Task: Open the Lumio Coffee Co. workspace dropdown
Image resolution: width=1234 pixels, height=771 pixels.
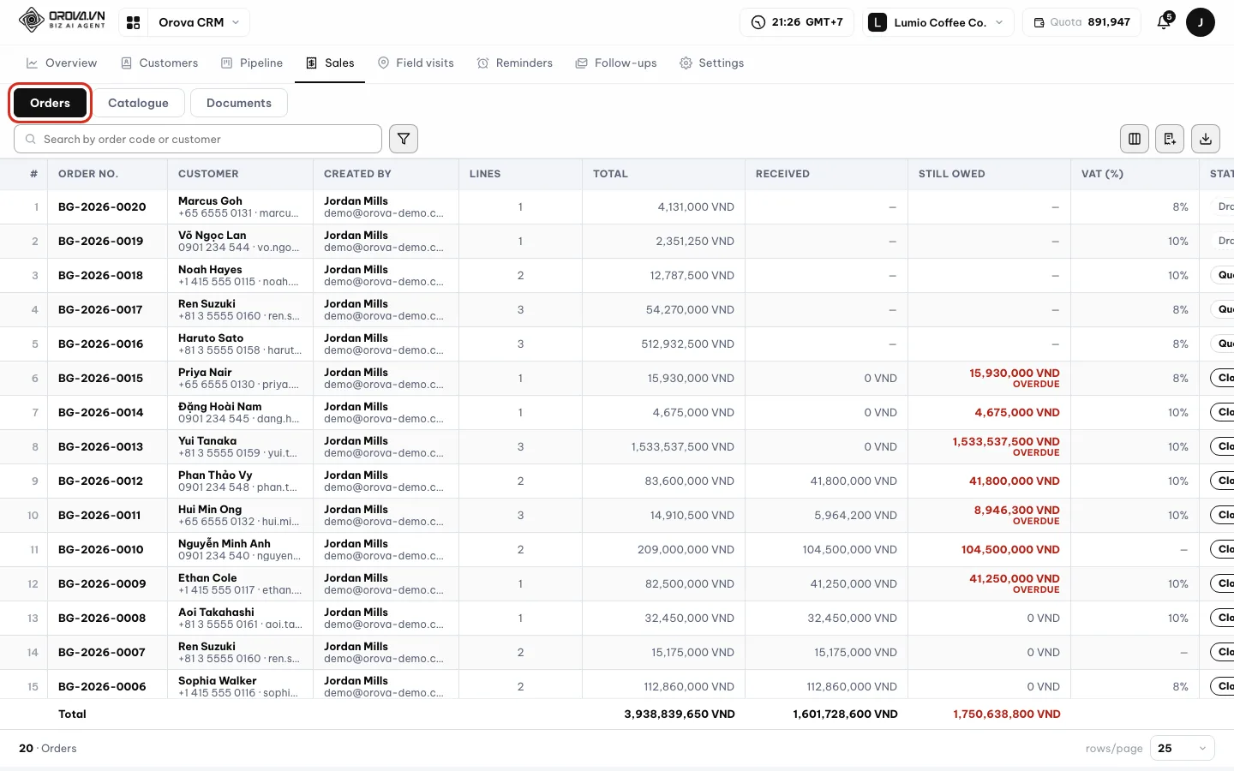Action: 938,22
